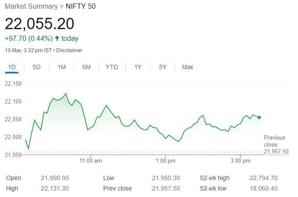Click the green current-price dot on chart
The width and height of the screenshot is (298, 197).
[259, 117]
